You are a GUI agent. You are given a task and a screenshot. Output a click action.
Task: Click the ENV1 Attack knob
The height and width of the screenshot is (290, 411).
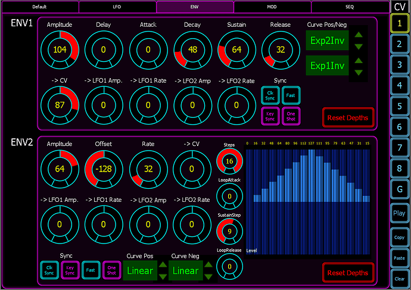pyautogui.click(x=148, y=50)
